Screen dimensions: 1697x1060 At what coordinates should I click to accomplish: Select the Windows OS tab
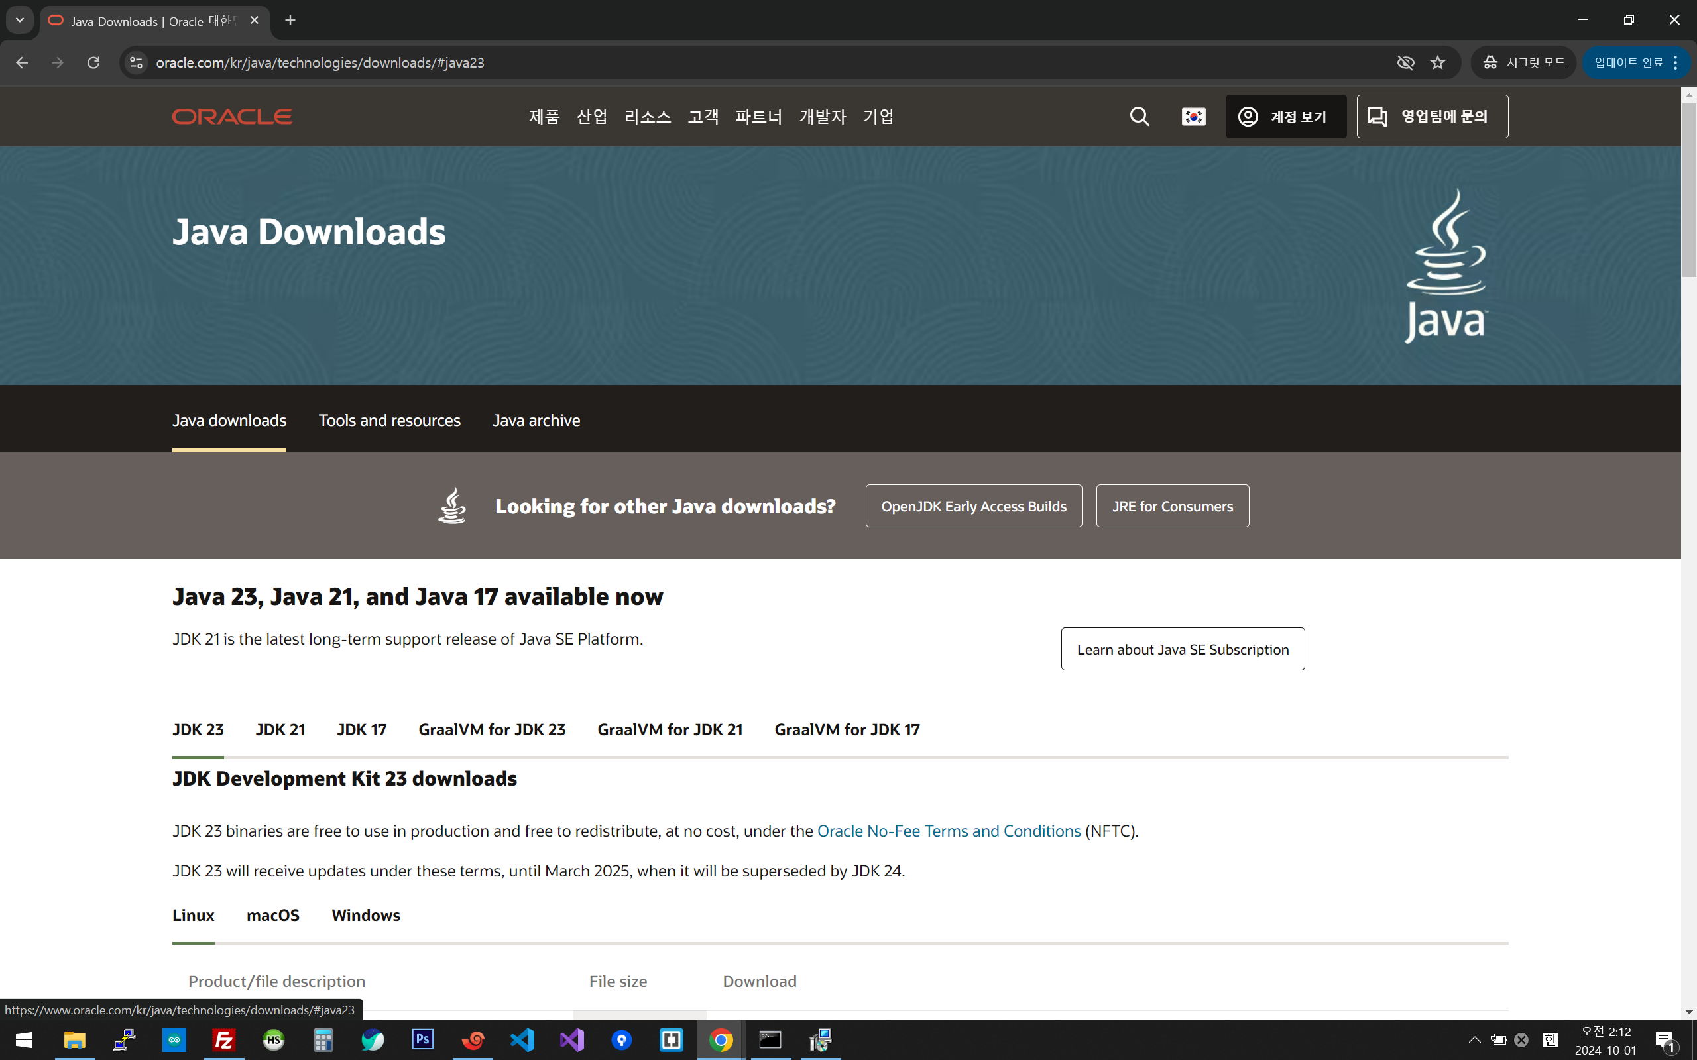click(x=365, y=915)
